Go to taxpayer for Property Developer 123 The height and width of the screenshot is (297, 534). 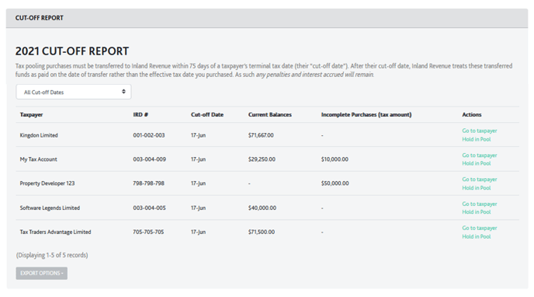click(x=479, y=180)
